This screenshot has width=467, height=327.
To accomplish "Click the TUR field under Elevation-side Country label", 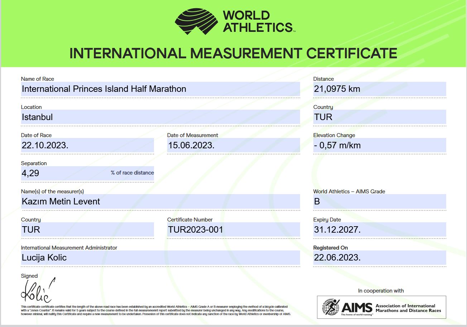I will 380,117.
